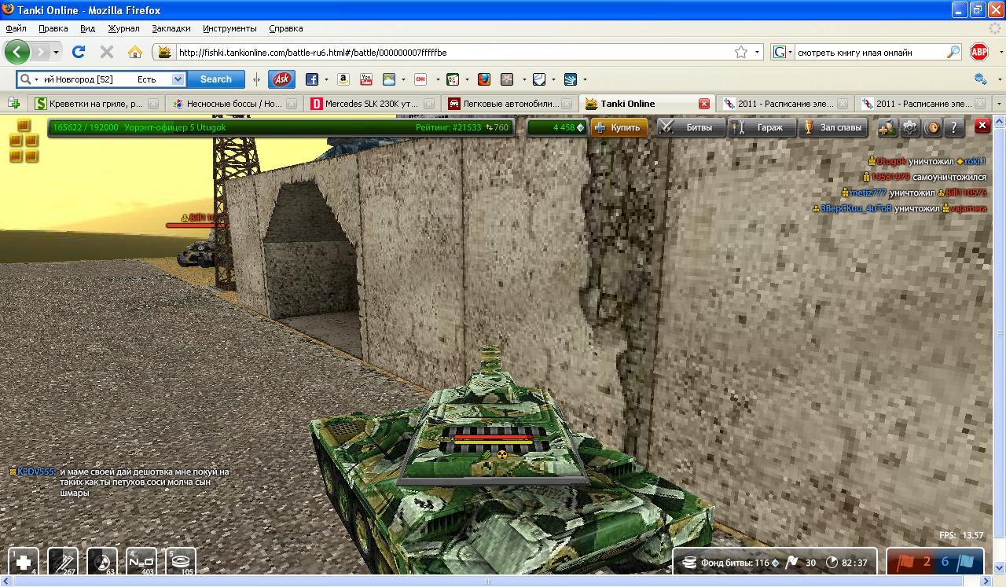The width and height of the screenshot is (1006, 587).
Task: Open the Инструменты menu
Action: coord(229,28)
